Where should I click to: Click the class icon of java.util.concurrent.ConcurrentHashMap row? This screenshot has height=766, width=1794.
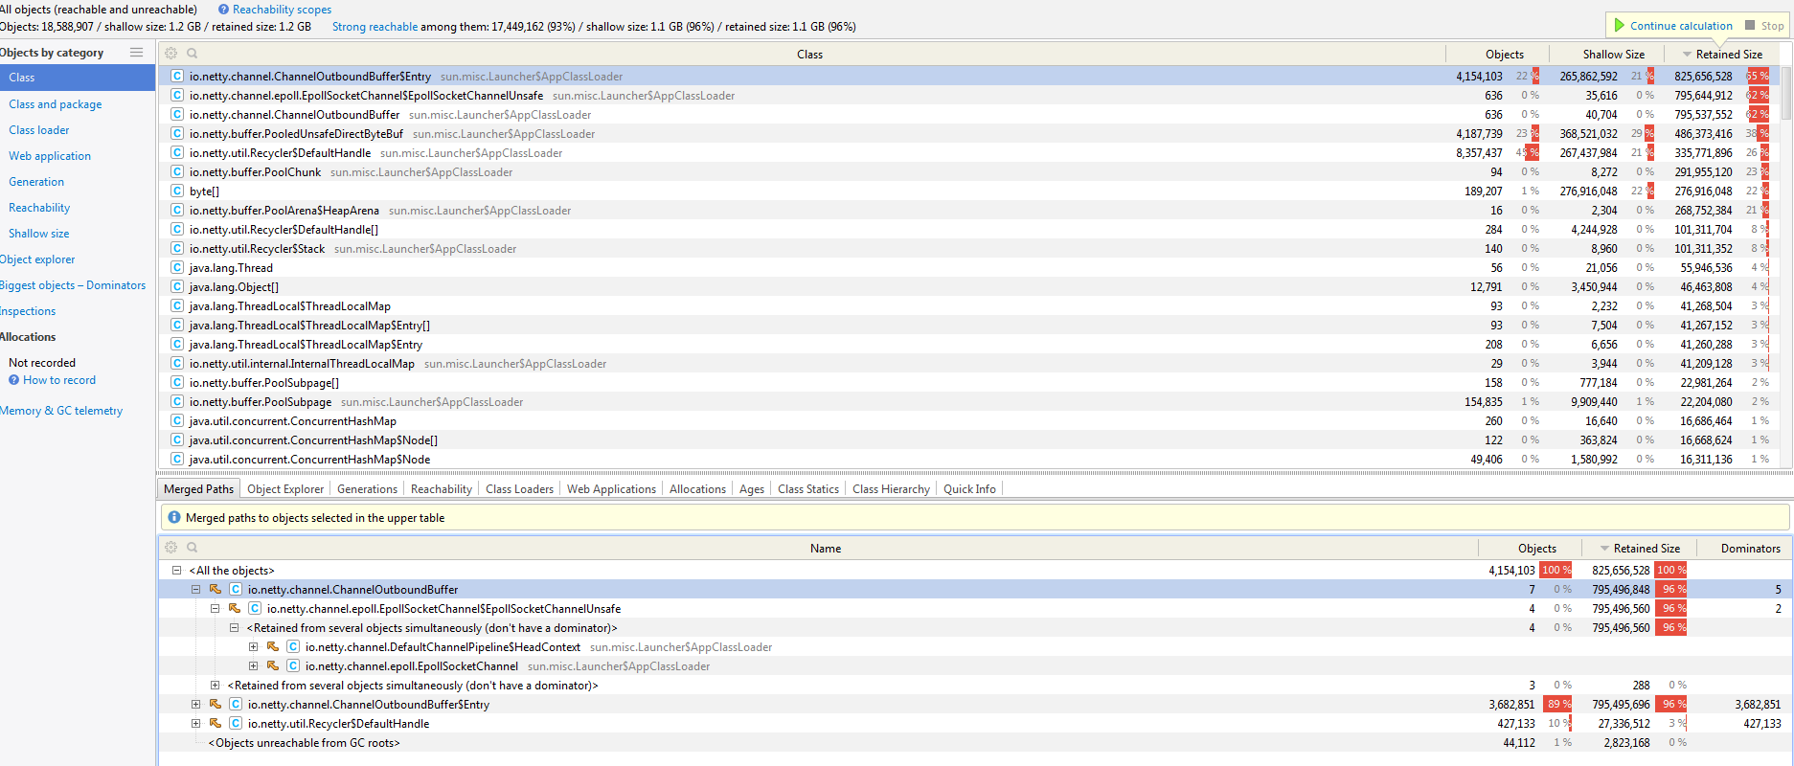pos(177,421)
